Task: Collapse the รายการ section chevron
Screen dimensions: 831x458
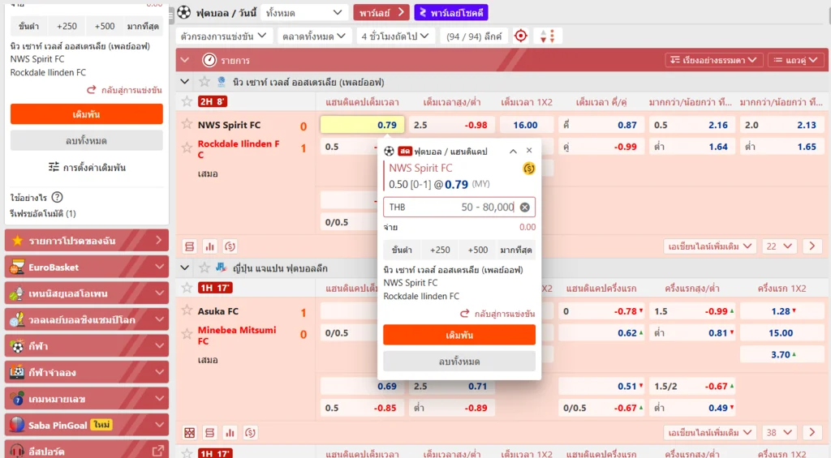Action: coord(185,60)
